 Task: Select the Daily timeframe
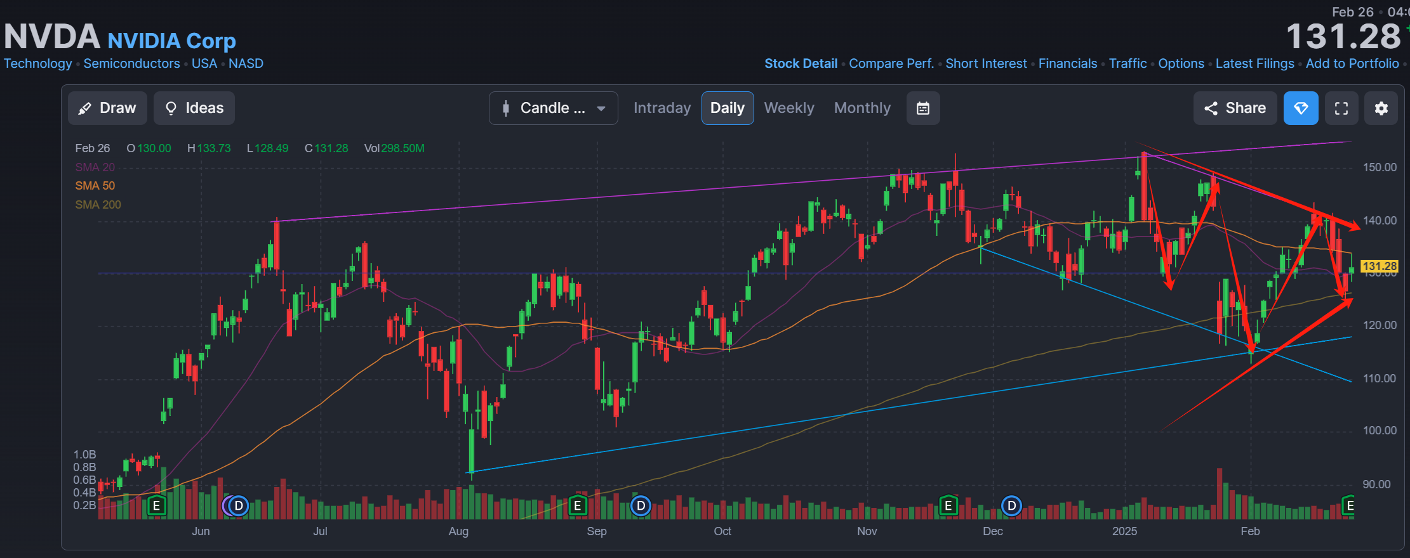click(728, 108)
